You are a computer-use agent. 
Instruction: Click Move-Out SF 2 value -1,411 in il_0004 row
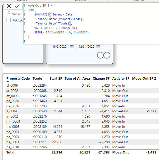pyautogui.click(x=151, y=111)
